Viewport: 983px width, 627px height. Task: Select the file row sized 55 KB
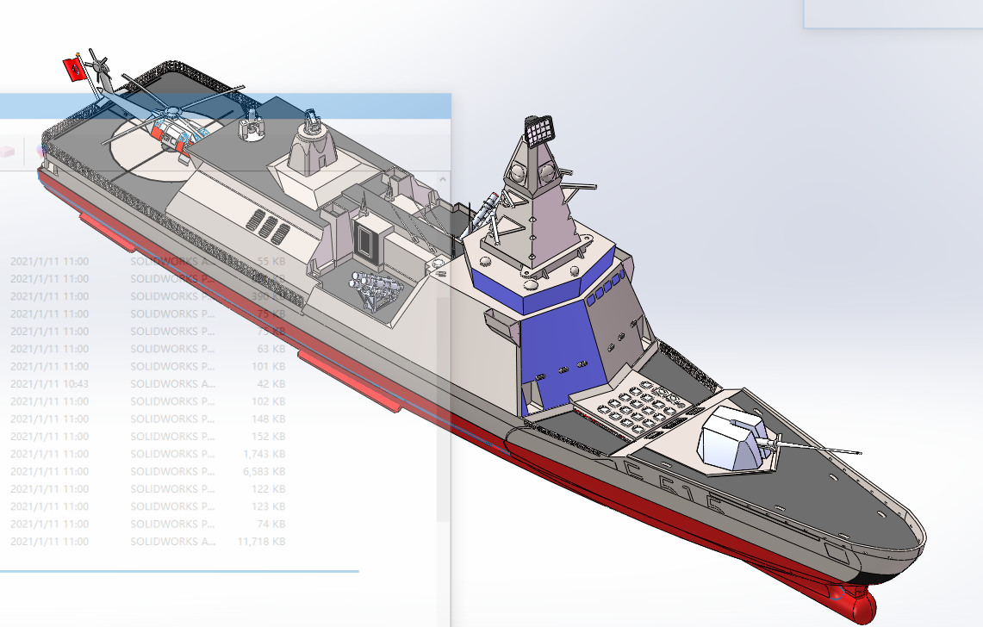[x=148, y=262]
